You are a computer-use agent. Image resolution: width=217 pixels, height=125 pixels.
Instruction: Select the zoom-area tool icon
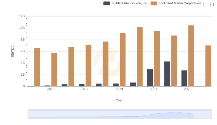[205, 4]
